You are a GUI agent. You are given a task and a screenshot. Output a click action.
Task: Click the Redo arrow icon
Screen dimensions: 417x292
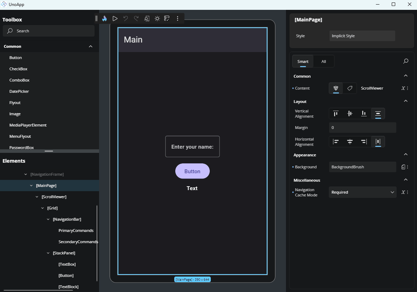coord(136,18)
